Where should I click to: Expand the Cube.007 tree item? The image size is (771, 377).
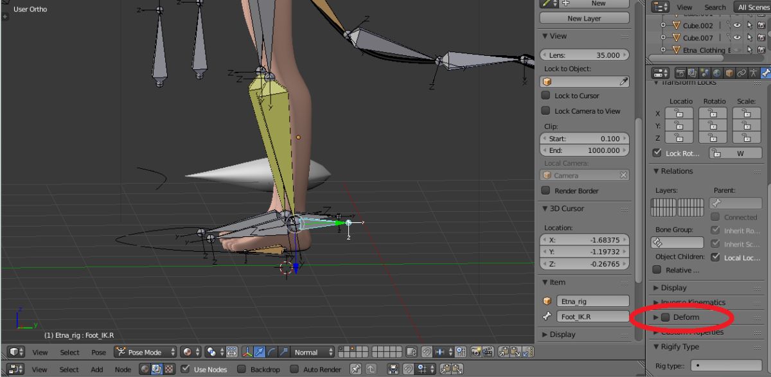[x=664, y=38]
